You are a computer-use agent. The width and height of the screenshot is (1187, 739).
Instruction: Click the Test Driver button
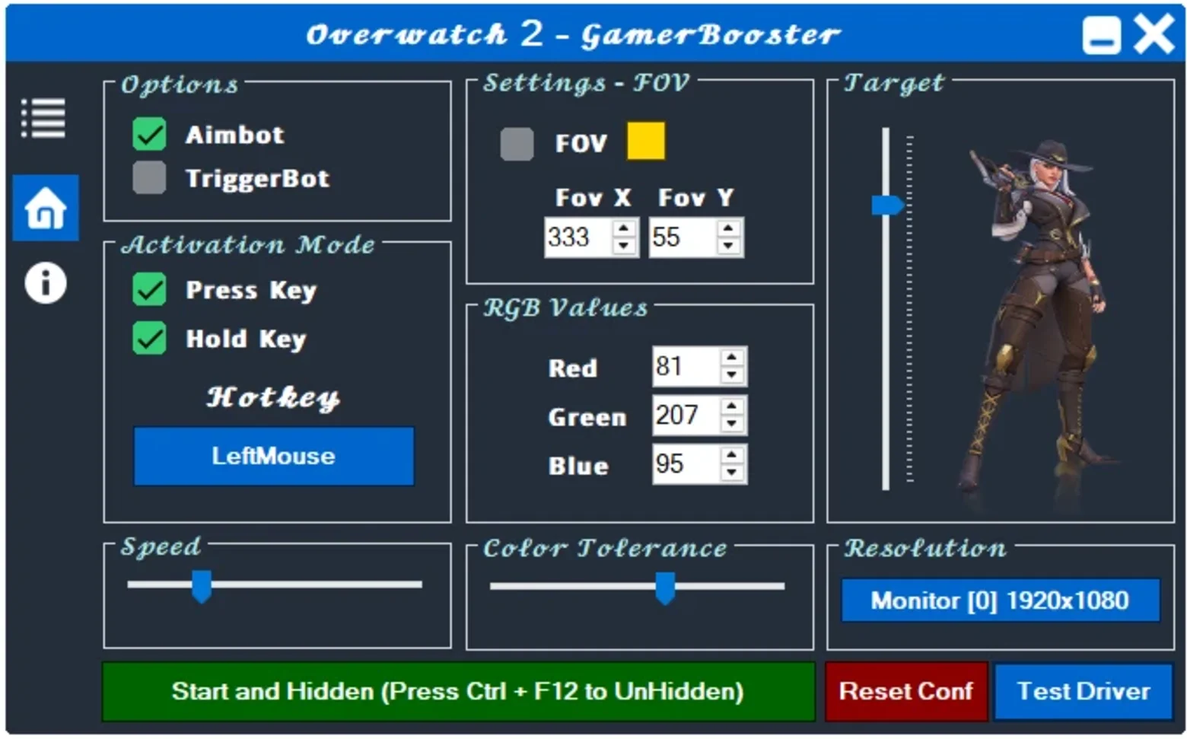pyautogui.click(x=1084, y=691)
